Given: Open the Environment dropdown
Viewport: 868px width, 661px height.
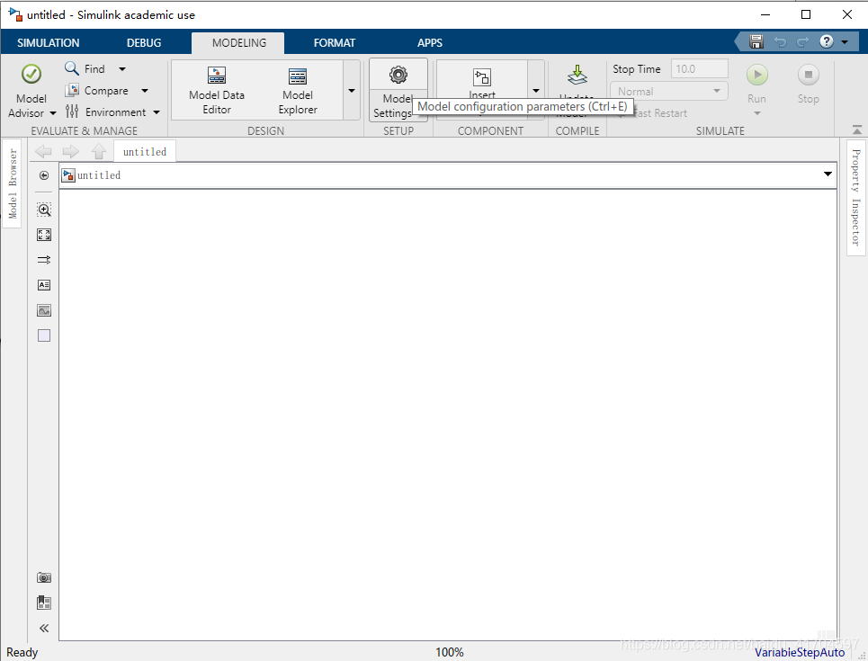Looking at the screenshot, I should [156, 112].
